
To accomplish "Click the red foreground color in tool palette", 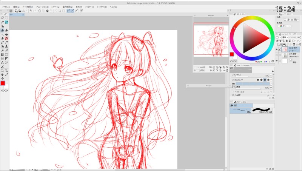I will pyautogui.click(x=3, y=83).
